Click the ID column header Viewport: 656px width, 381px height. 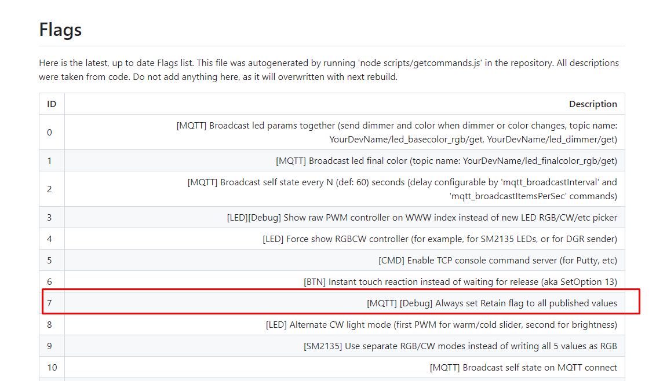tap(52, 104)
